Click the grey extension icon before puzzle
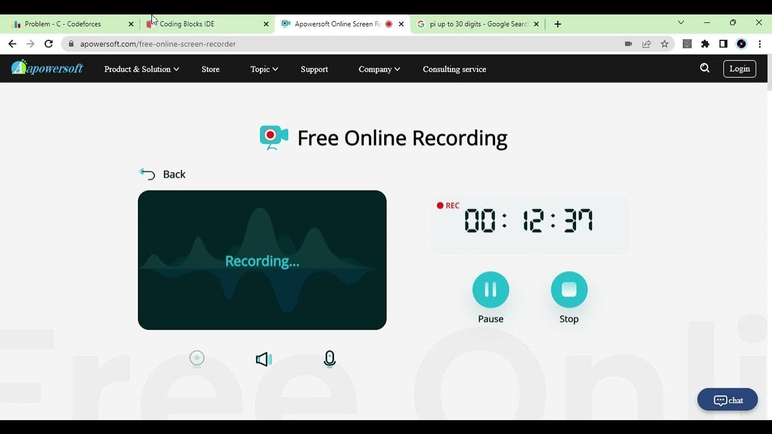 coord(687,44)
